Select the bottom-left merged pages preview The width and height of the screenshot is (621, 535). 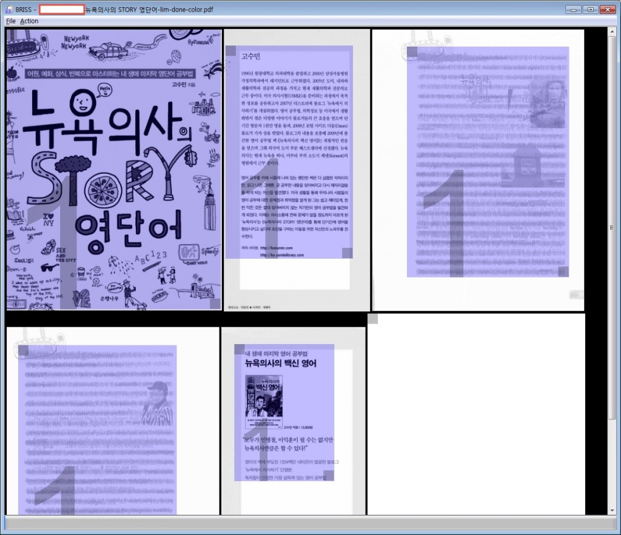tap(113, 420)
